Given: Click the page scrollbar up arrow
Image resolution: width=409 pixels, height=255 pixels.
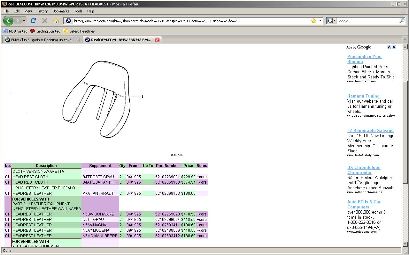Looking at the screenshot, I should [405, 47].
